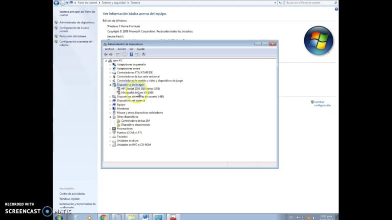Image resolution: width=392 pixels, height=220 pixels.
Task: Select the Dispositivo desconocido warning entry
Action: [135, 125]
